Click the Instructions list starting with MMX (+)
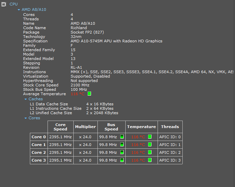 pos(152,72)
